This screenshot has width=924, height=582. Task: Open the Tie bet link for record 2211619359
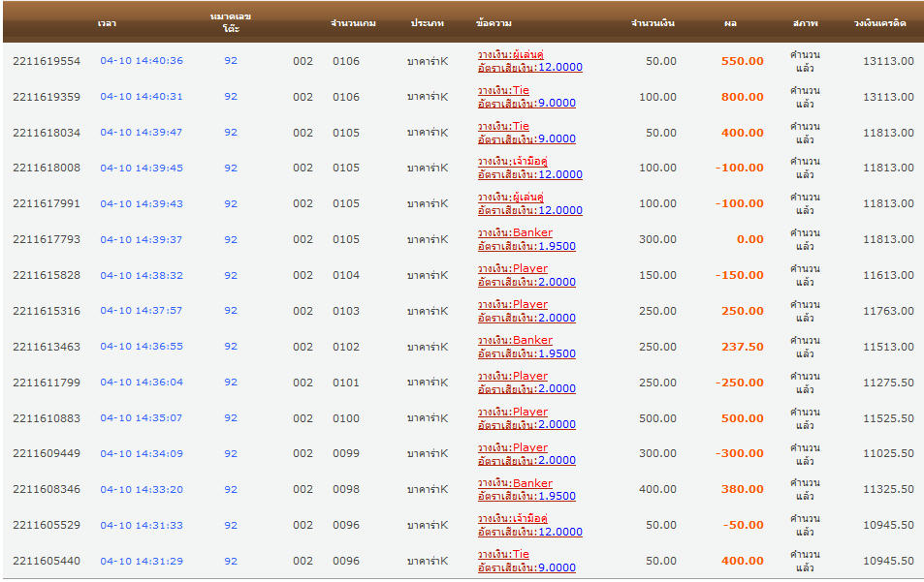click(503, 90)
